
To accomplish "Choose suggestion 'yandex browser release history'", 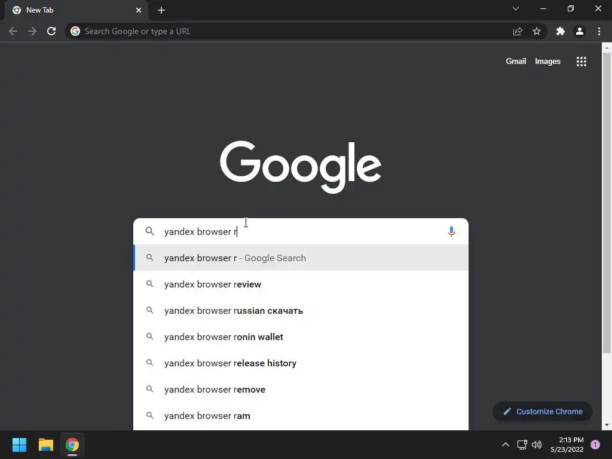I will pos(301,363).
